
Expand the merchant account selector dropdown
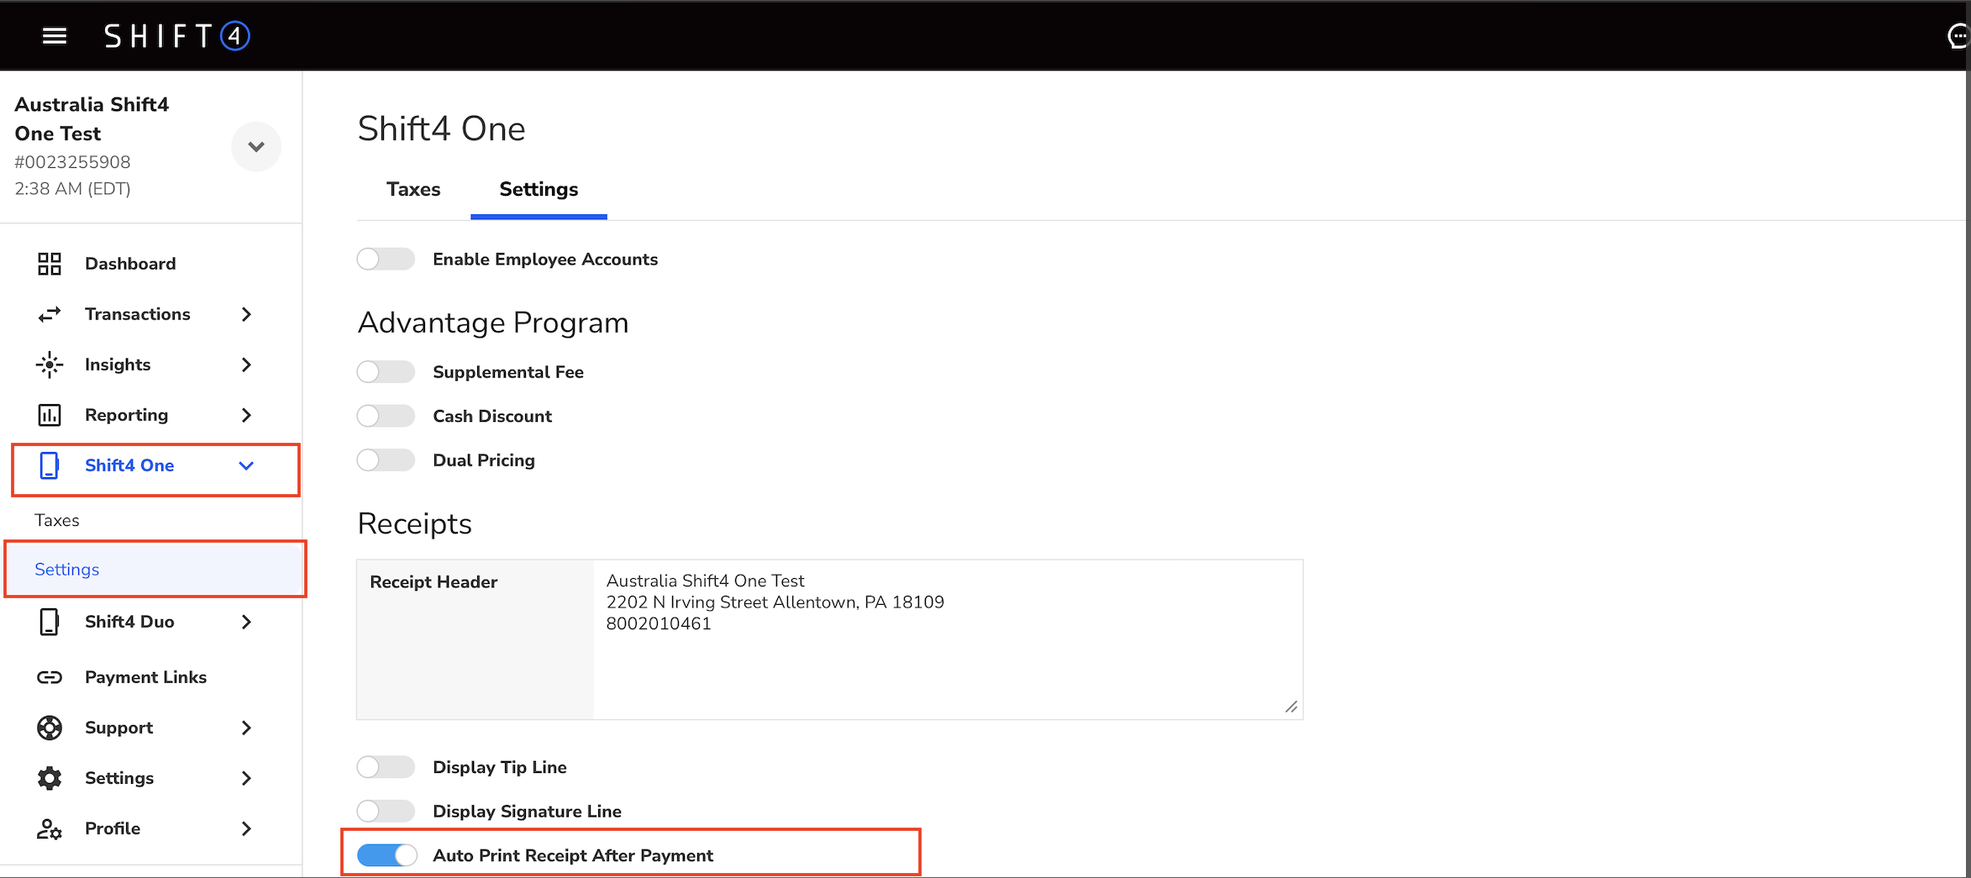point(256,146)
